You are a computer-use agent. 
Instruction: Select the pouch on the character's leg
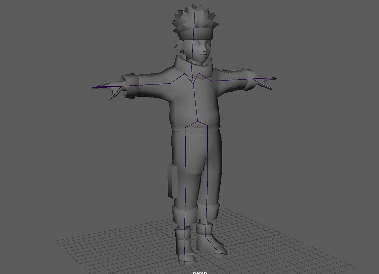(x=173, y=181)
